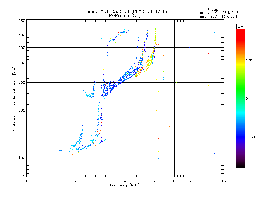Click the y-axis '500' tick label

[x=22, y=48]
